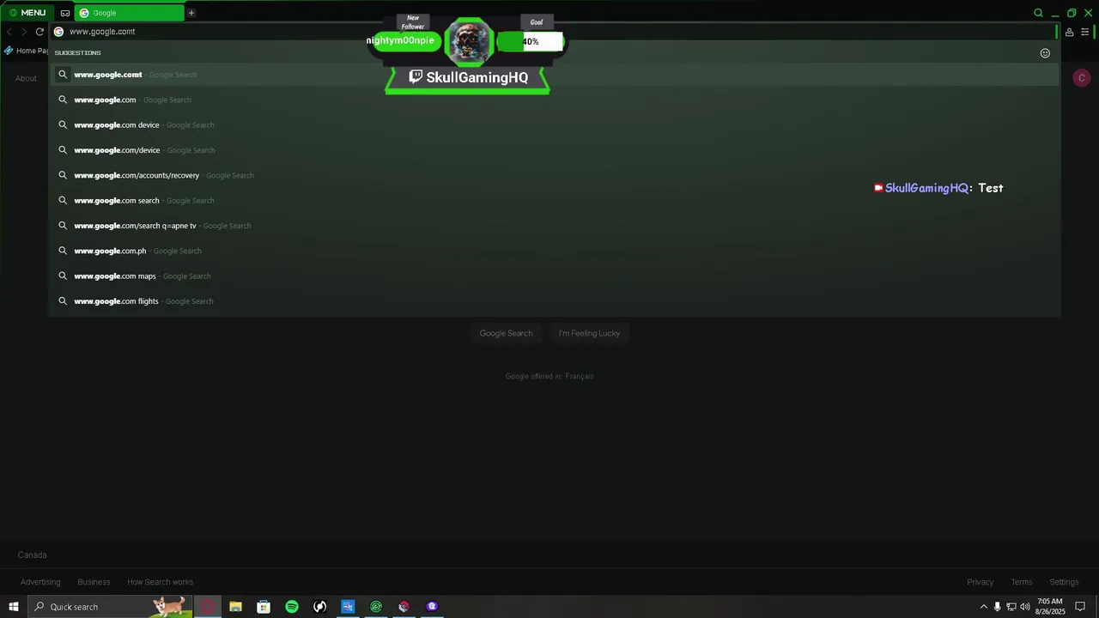Select suggestion www.google.com maps
The height and width of the screenshot is (618, 1099).
point(555,276)
